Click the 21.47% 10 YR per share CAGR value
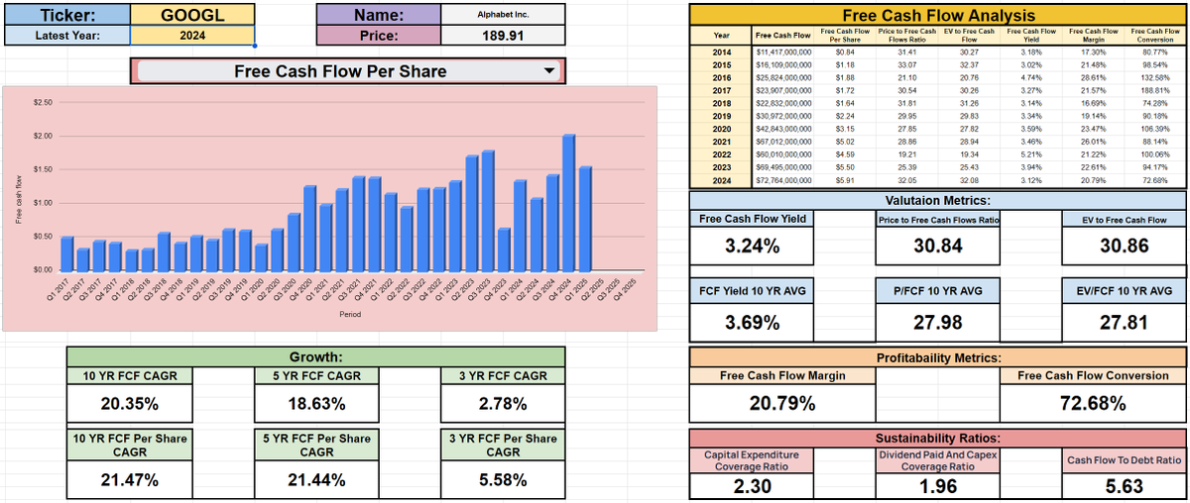 click(x=130, y=480)
